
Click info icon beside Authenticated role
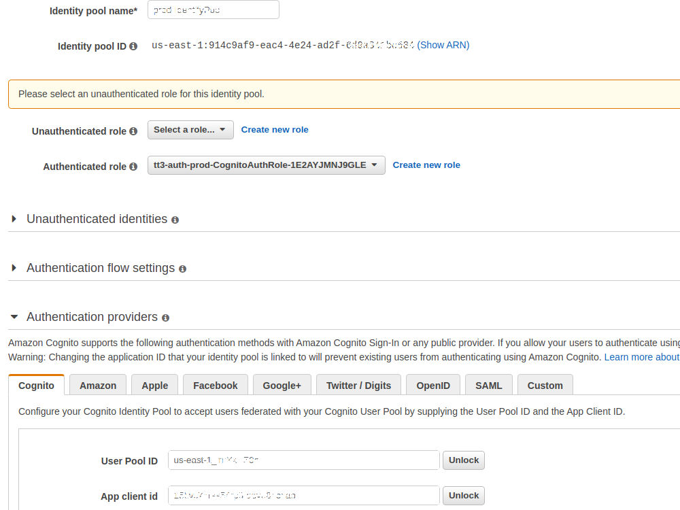pos(133,167)
